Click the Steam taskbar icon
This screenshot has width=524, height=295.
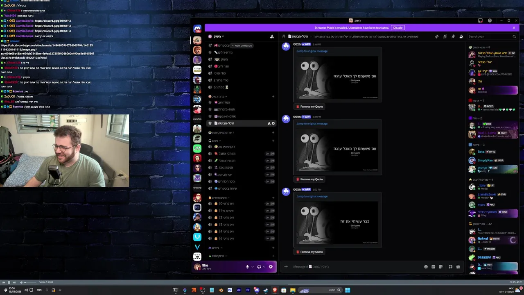[266, 290]
